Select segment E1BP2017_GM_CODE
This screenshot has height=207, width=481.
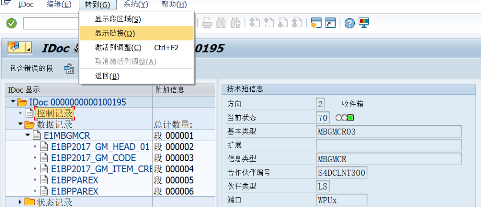(x=94, y=158)
